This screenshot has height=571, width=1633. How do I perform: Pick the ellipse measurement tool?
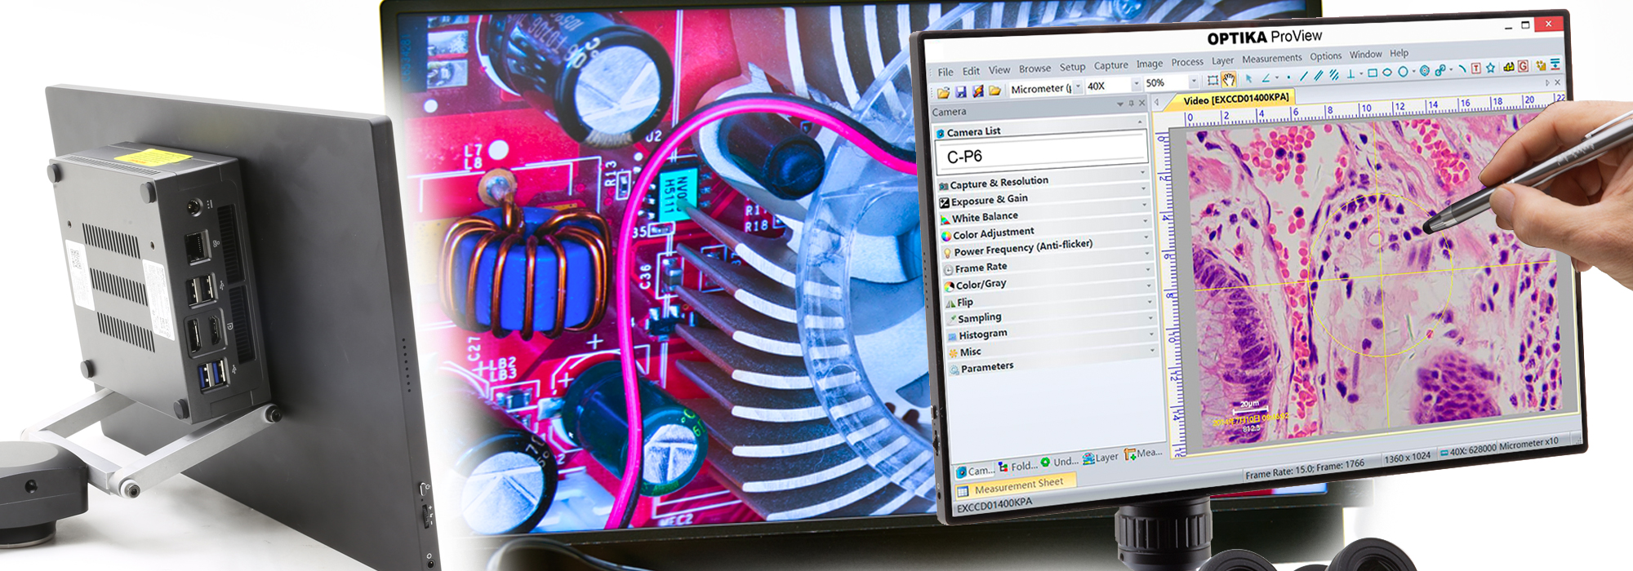click(x=1387, y=73)
